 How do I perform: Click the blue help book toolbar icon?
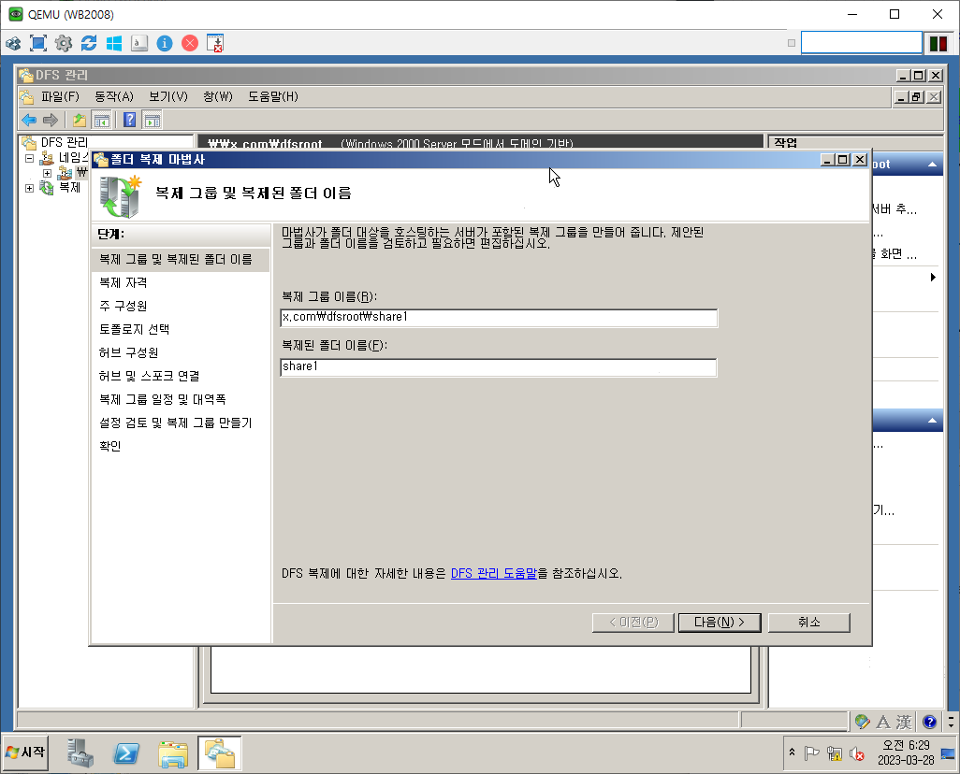130,120
